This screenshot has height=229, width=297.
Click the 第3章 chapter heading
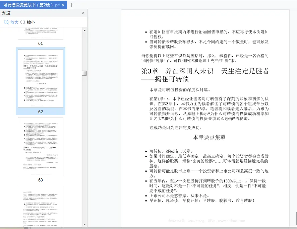tap(205, 71)
